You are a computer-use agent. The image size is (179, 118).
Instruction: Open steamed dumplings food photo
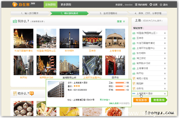[x=23, y=108]
